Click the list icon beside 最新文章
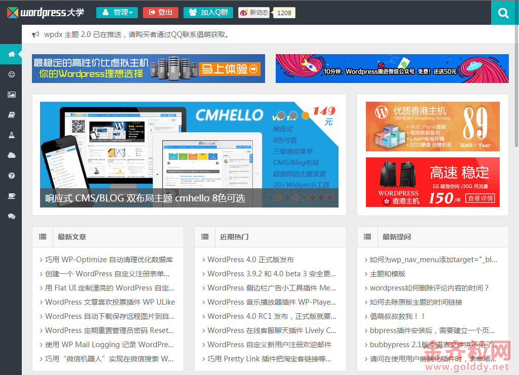 (x=43, y=236)
